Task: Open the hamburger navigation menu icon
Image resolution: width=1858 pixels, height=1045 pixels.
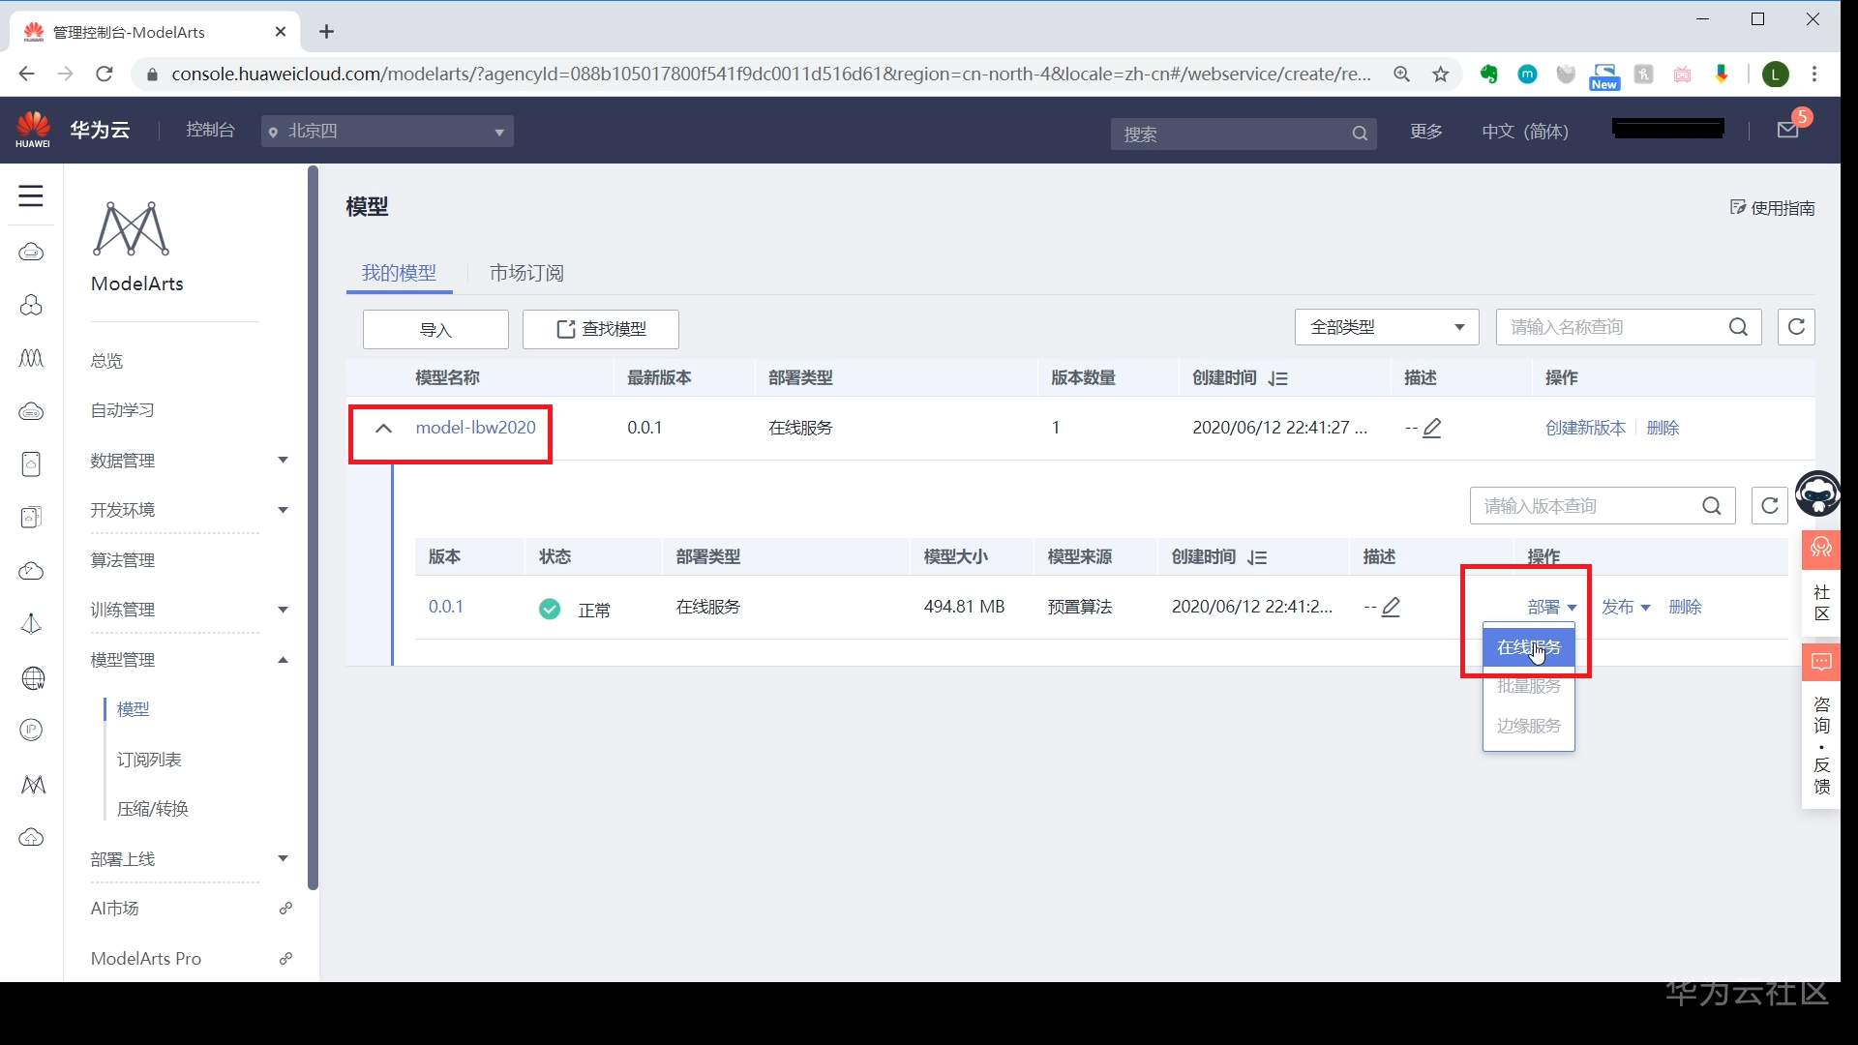Action: point(30,195)
